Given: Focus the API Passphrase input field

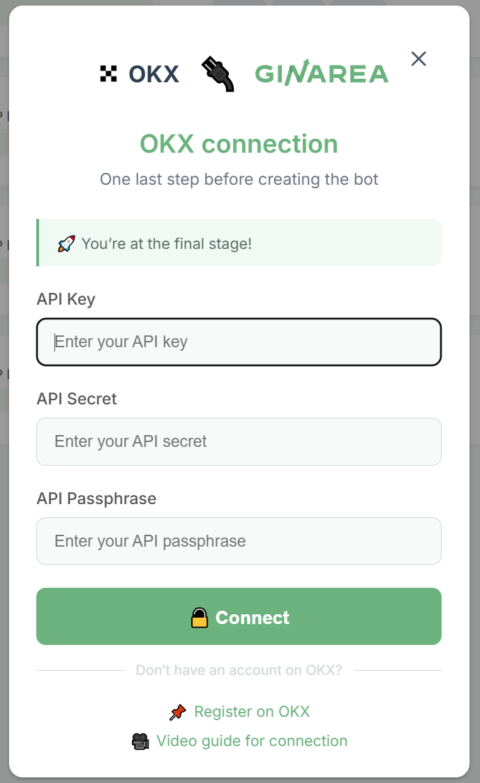Looking at the screenshot, I should pos(239,541).
